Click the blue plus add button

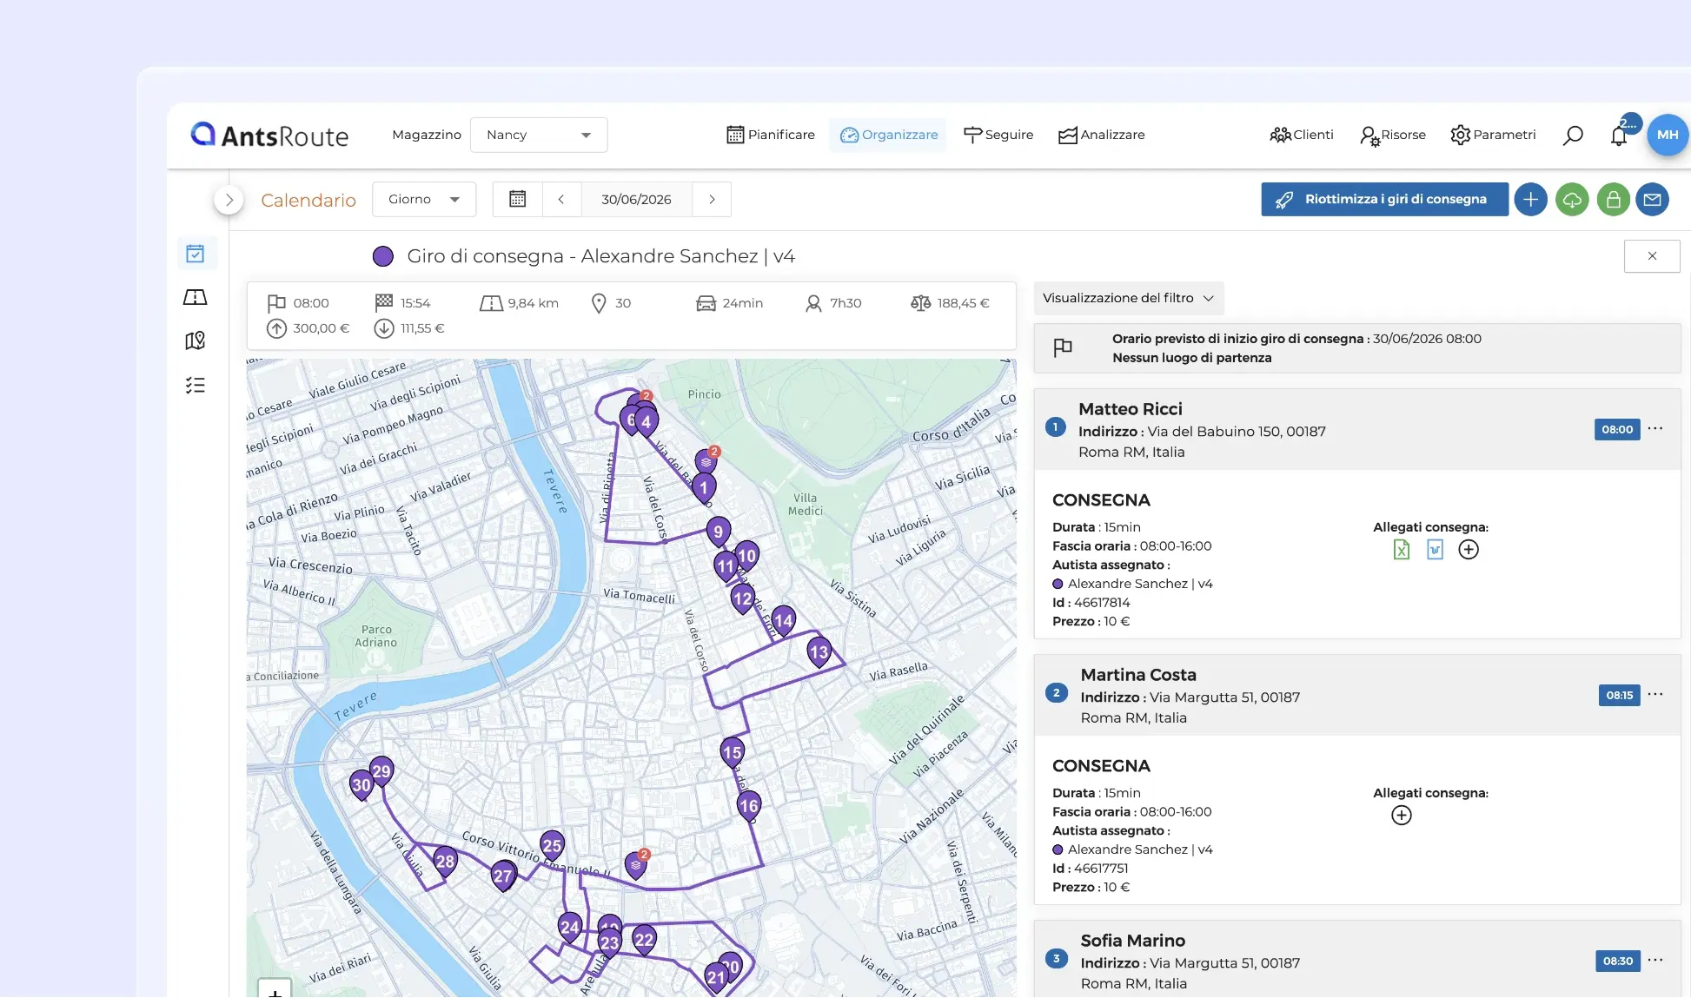(x=1530, y=200)
